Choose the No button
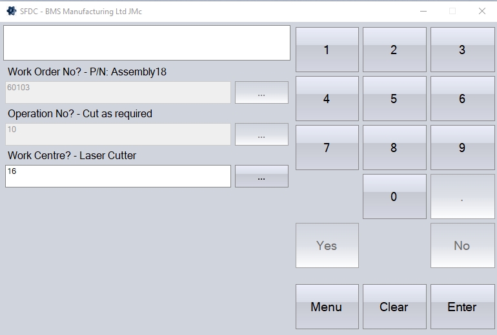Screen dimensions: 497x335 [462, 245]
